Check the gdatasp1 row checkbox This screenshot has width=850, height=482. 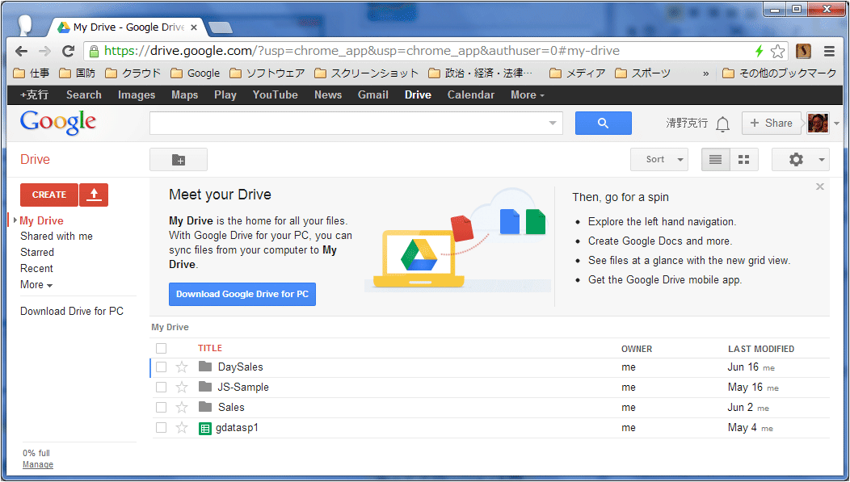161,428
